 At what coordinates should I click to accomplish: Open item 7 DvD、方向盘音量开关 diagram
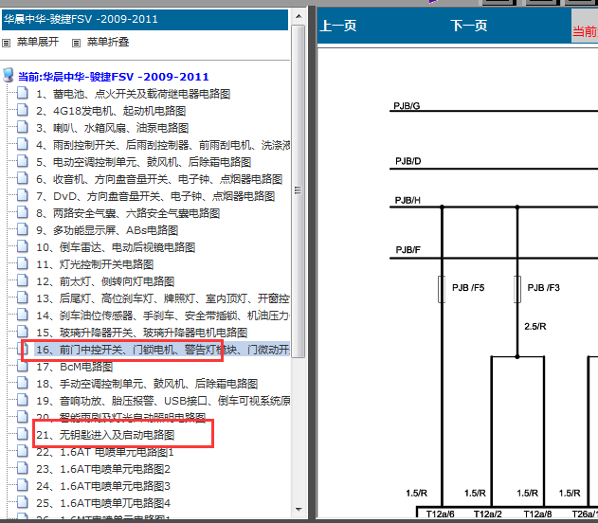click(x=155, y=196)
